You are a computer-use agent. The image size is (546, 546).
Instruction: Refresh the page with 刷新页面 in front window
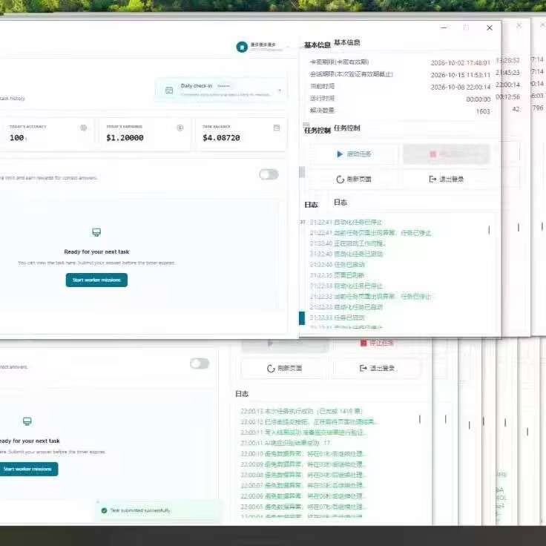tap(354, 180)
